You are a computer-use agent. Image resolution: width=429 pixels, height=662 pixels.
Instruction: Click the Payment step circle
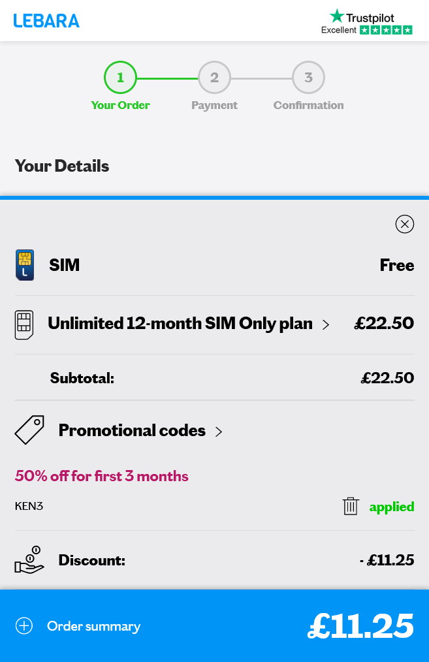[x=214, y=77]
